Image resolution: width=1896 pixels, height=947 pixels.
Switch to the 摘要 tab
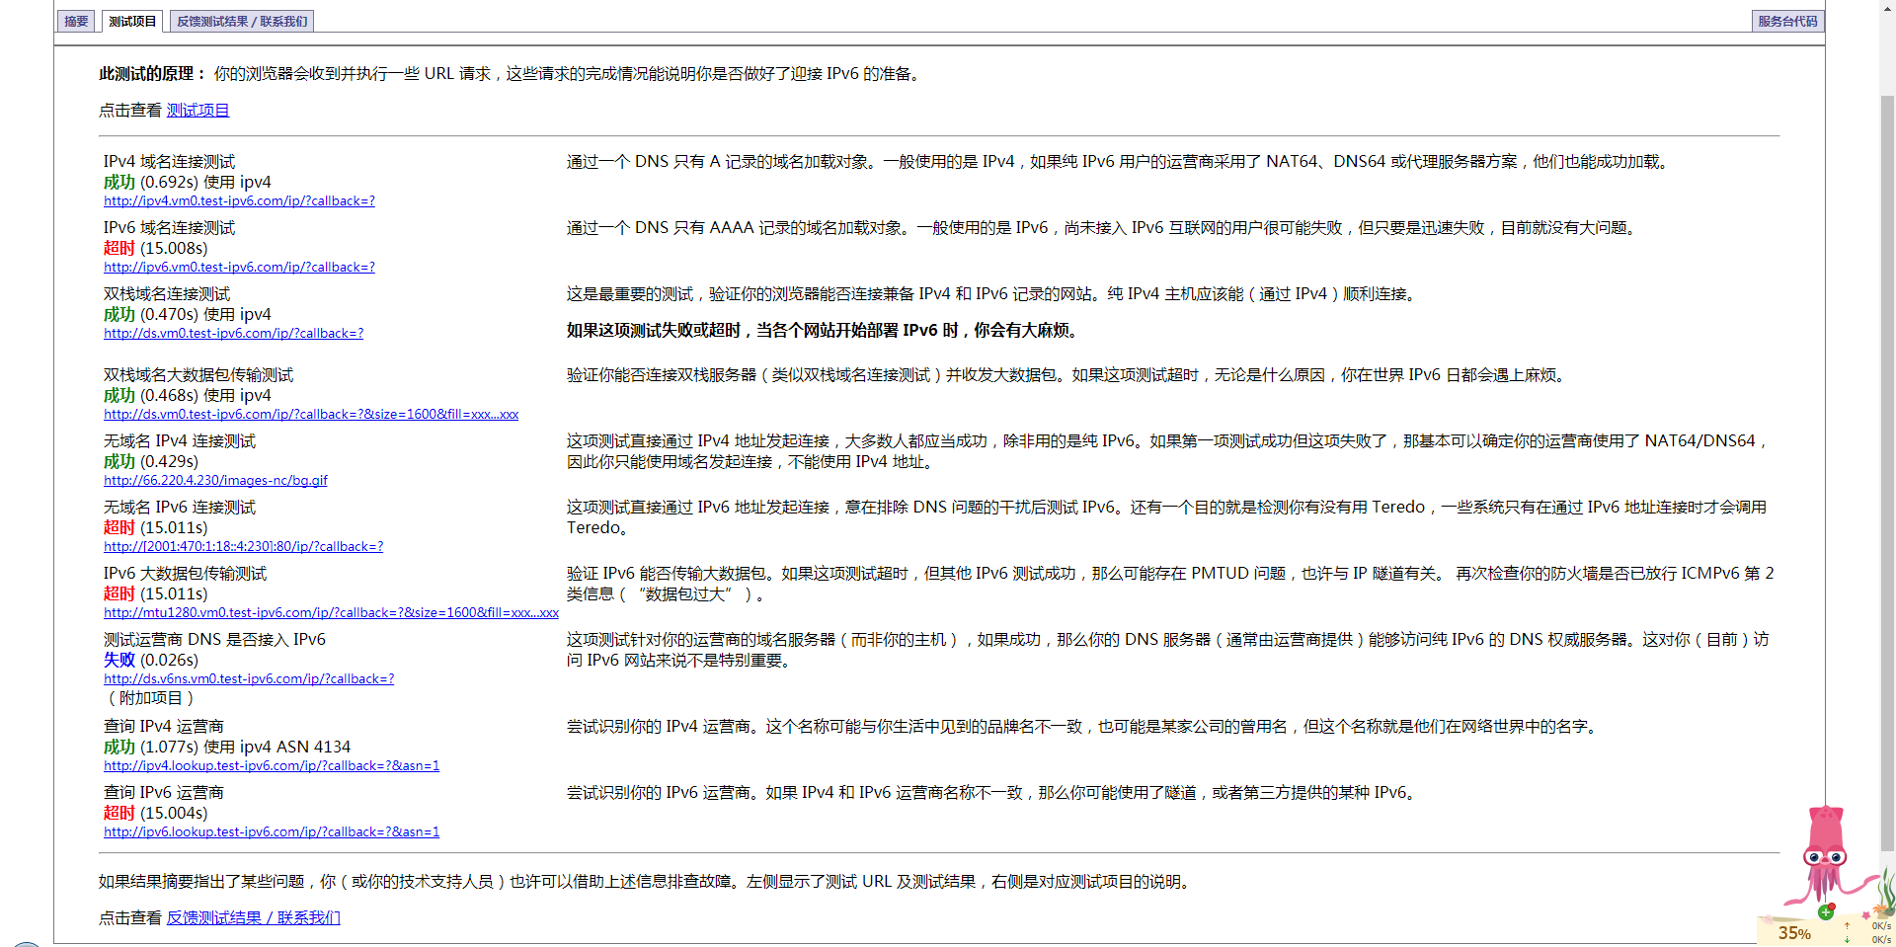tap(75, 20)
